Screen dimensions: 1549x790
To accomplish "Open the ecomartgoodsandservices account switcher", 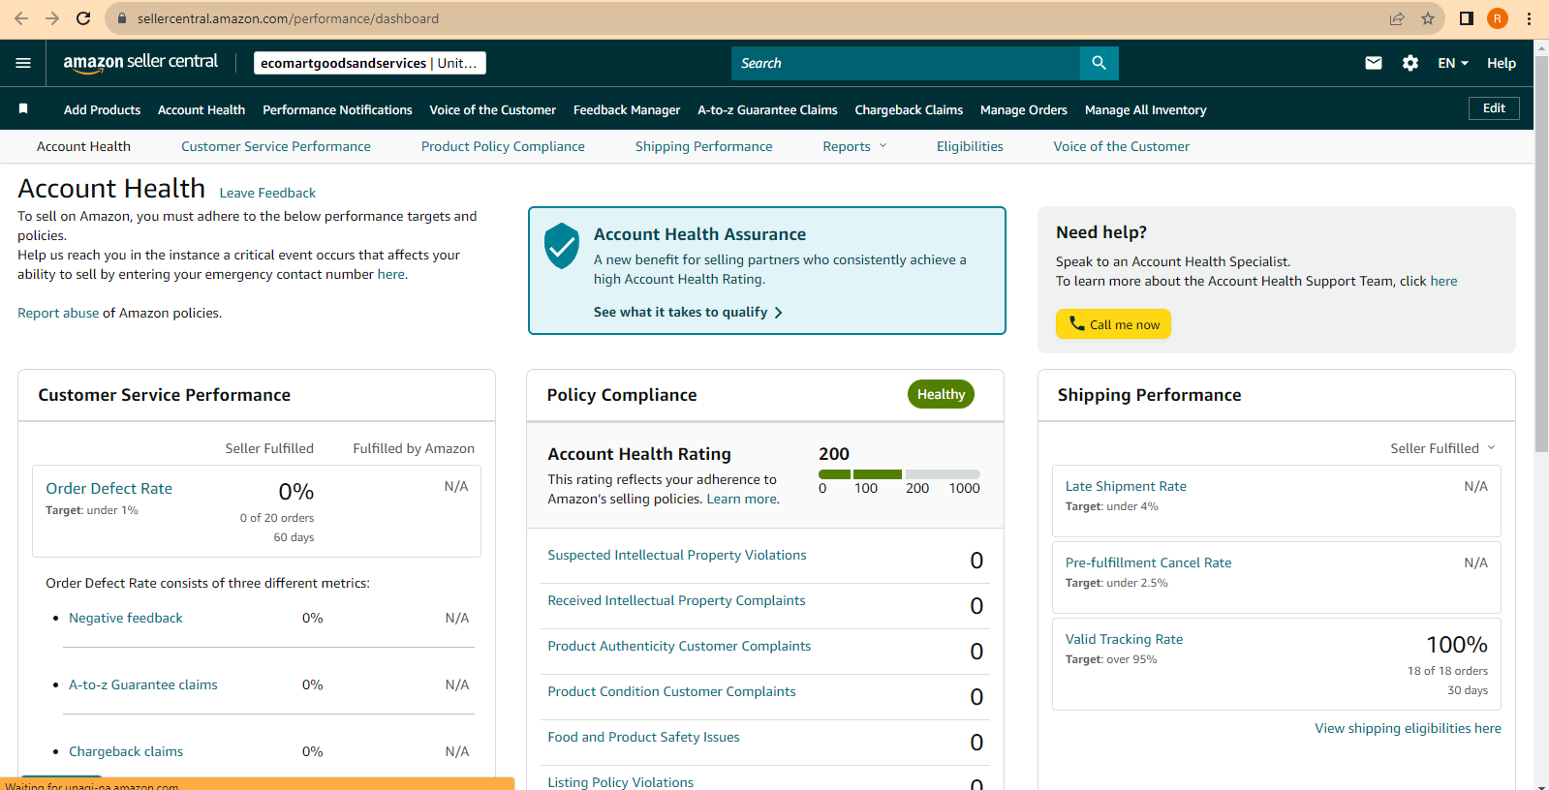I will [370, 63].
